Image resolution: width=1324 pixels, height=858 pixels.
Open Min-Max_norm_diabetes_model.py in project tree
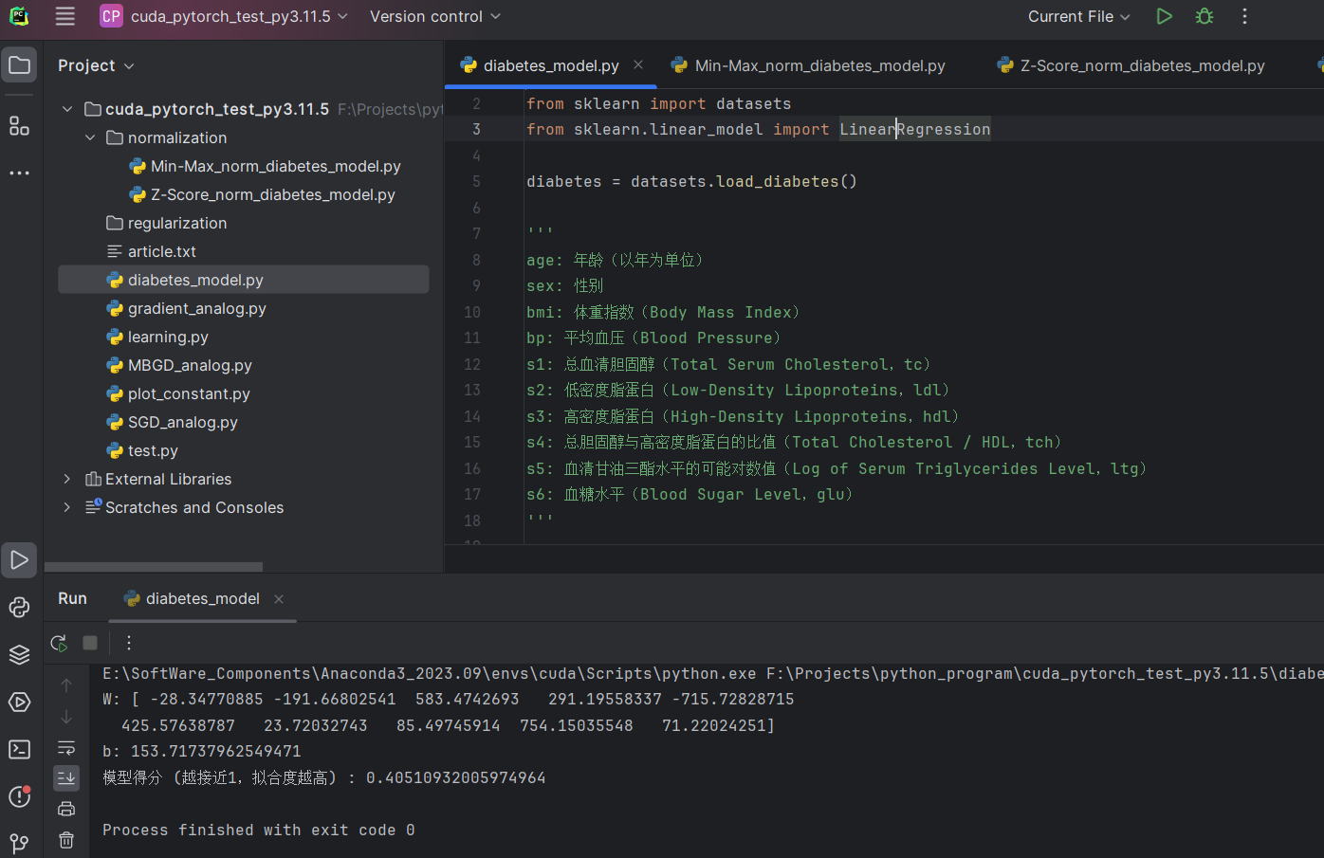pyautogui.click(x=265, y=166)
